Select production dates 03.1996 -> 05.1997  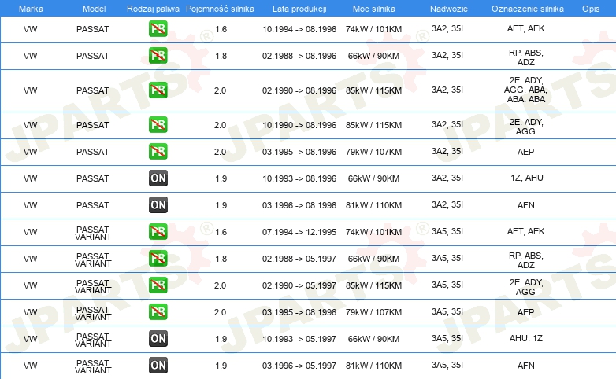point(299,366)
